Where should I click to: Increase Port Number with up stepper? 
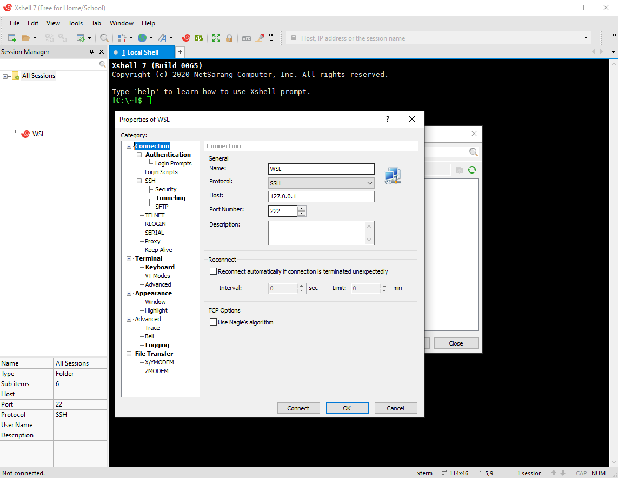coord(302,208)
